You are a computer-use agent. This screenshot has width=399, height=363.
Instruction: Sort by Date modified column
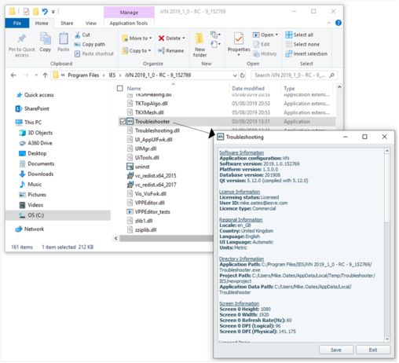(x=248, y=89)
